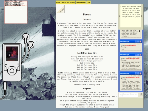Image resolution: width=148 pixels, height=111 pixels.
Task: Close the 12:04 PM acetaminophriends message window
Action: pos(140,55)
